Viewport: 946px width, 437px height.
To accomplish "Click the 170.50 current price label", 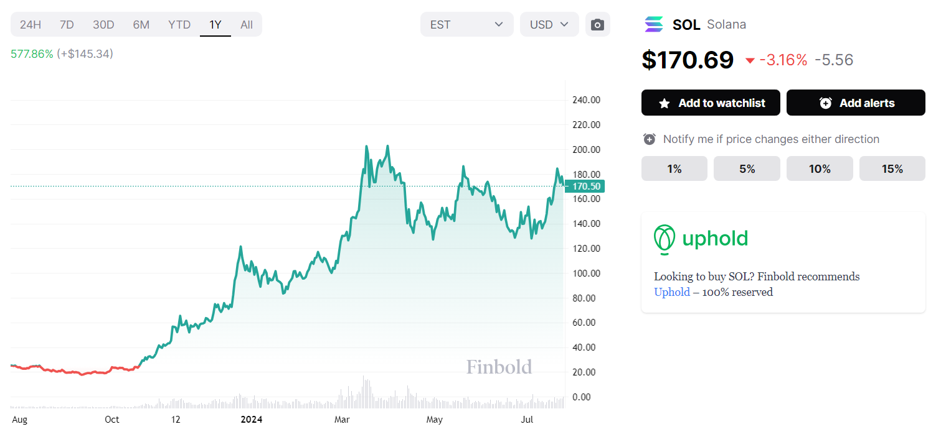I will 586,186.
